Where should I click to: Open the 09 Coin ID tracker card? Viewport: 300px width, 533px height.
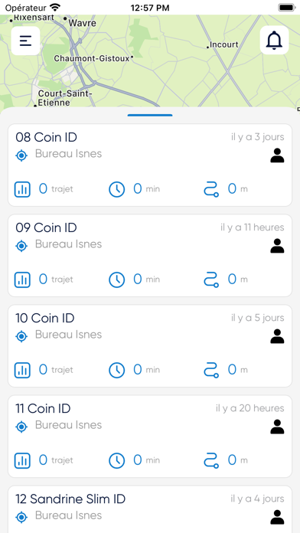pyautogui.click(x=150, y=255)
